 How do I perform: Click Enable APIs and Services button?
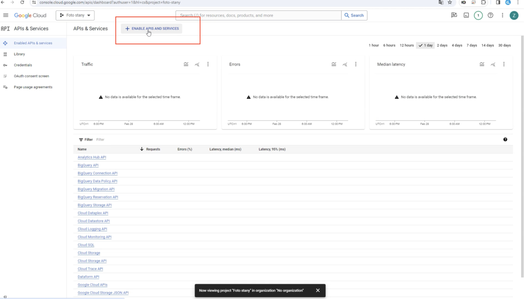point(151,29)
